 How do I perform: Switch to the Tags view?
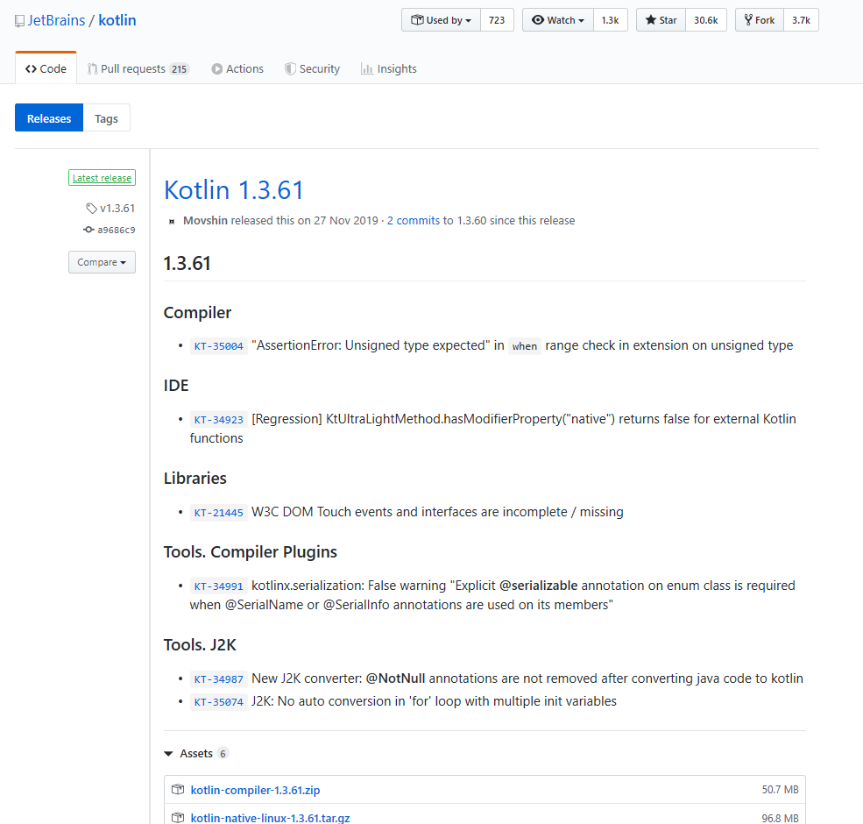click(106, 117)
